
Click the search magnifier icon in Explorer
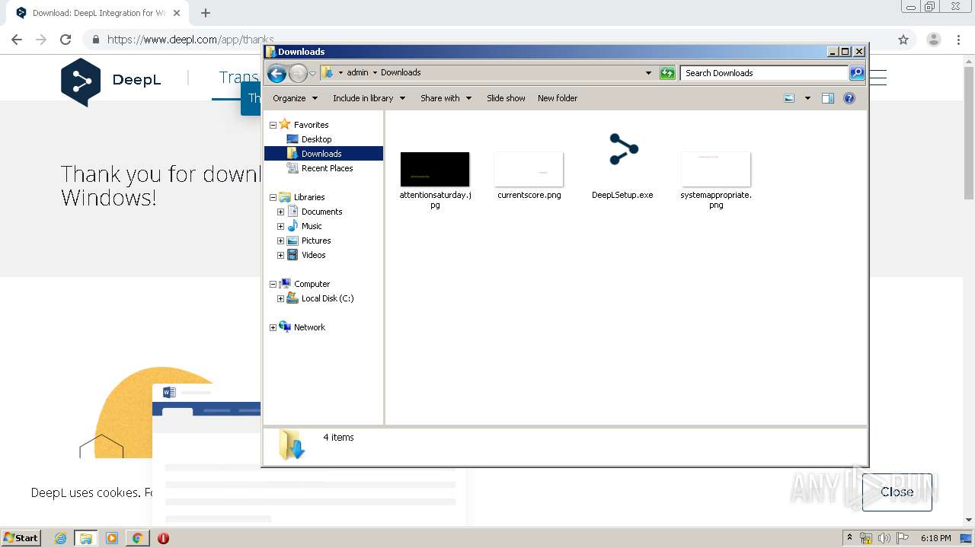pos(857,73)
